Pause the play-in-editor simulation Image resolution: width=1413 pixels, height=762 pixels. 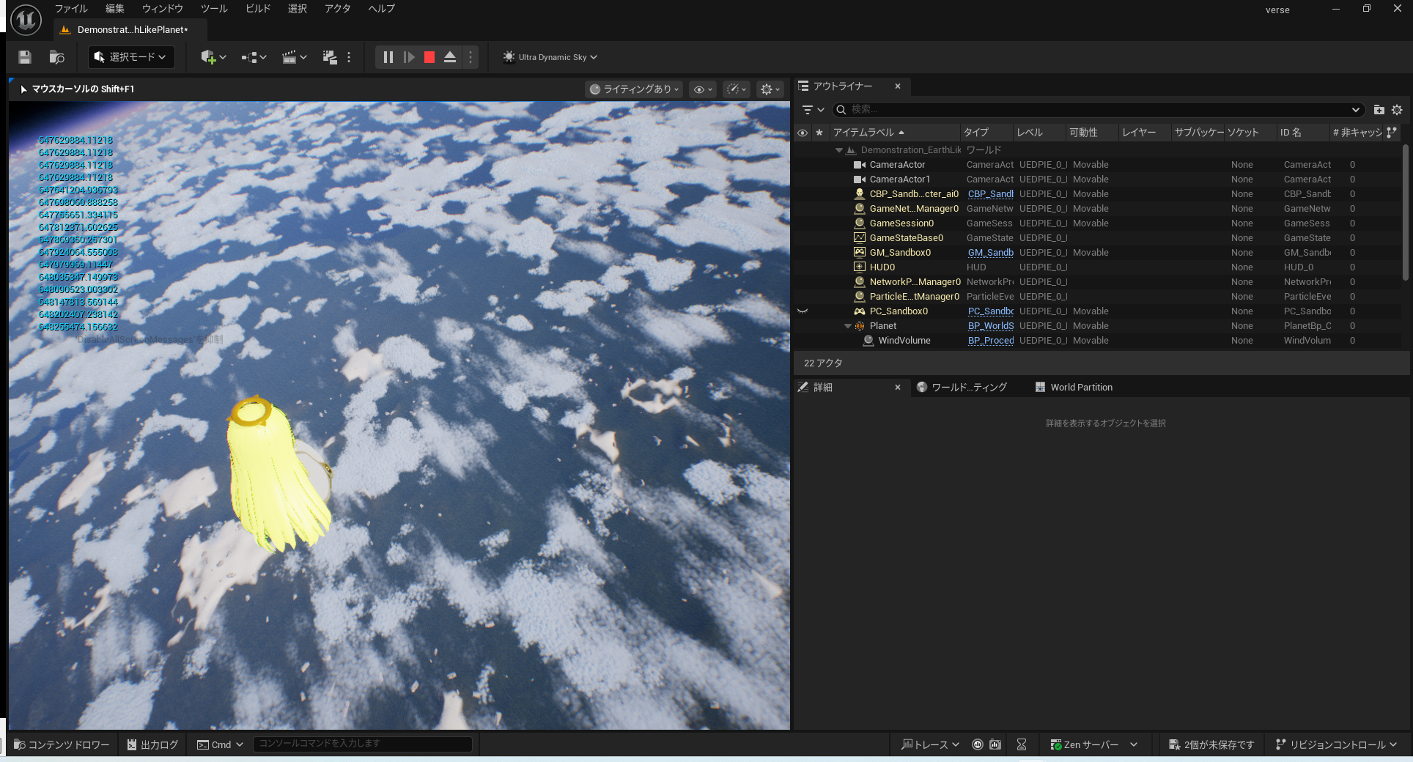[388, 57]
